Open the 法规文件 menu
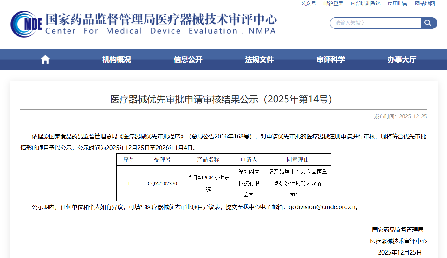447x258 pixels. (259, 59)
